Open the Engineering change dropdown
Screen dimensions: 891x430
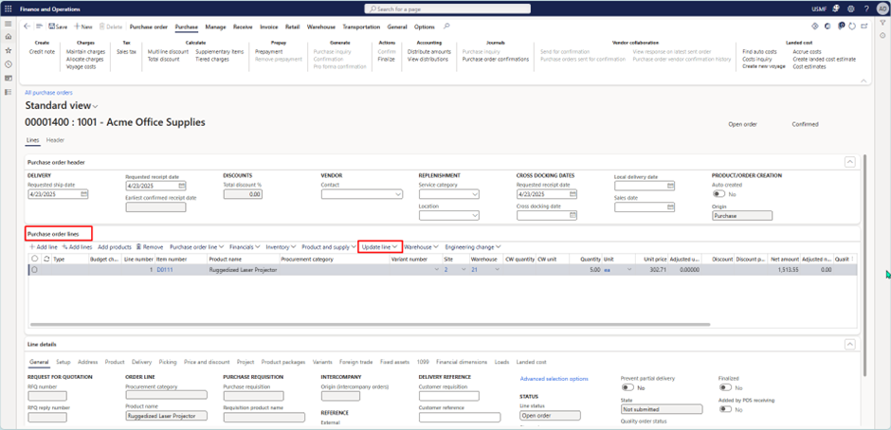click(x=473, y=247)
